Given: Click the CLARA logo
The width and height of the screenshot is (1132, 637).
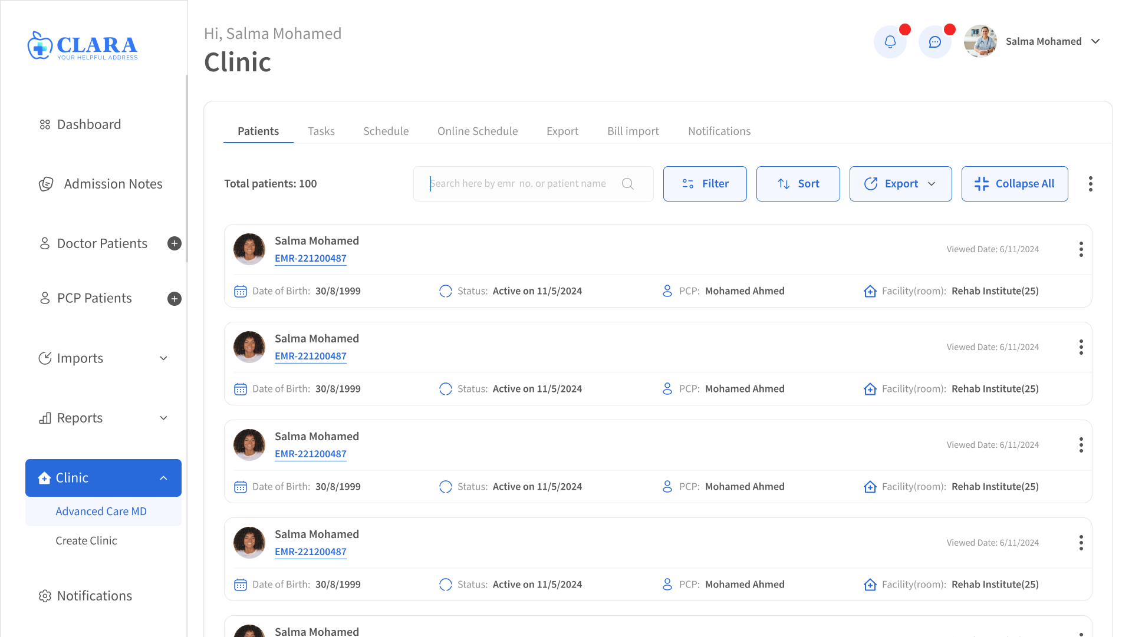Looking at the screenshot, I should click(x=83, y=45).
